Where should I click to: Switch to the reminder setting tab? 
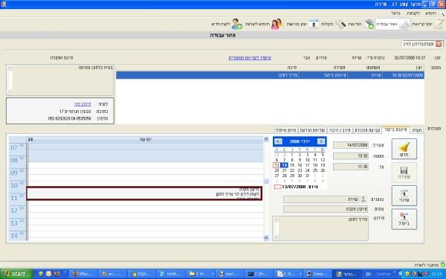(366, 130)
